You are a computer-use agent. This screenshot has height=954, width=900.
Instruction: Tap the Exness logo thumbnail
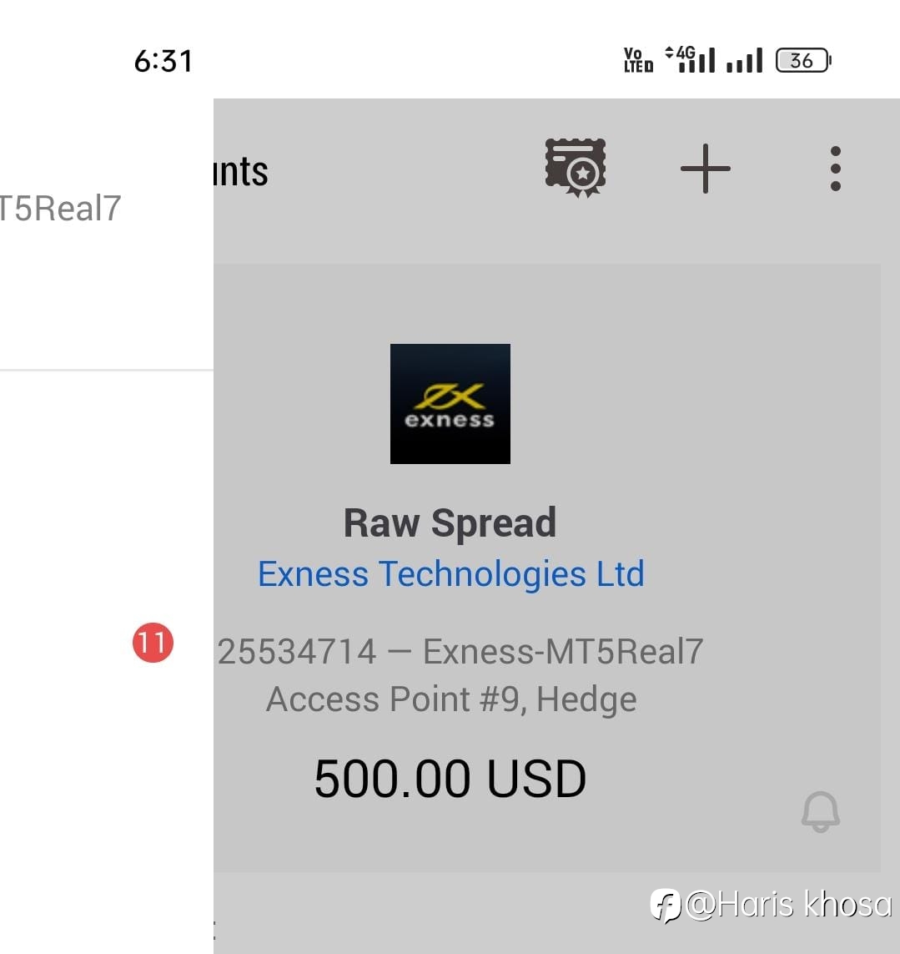click(x=450, y=404)
